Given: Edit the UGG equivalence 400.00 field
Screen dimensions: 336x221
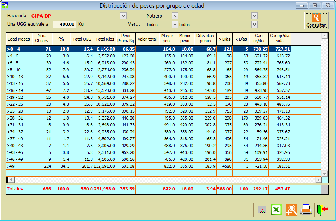Looking at the screenshot, I should click(x=64, y=24).
